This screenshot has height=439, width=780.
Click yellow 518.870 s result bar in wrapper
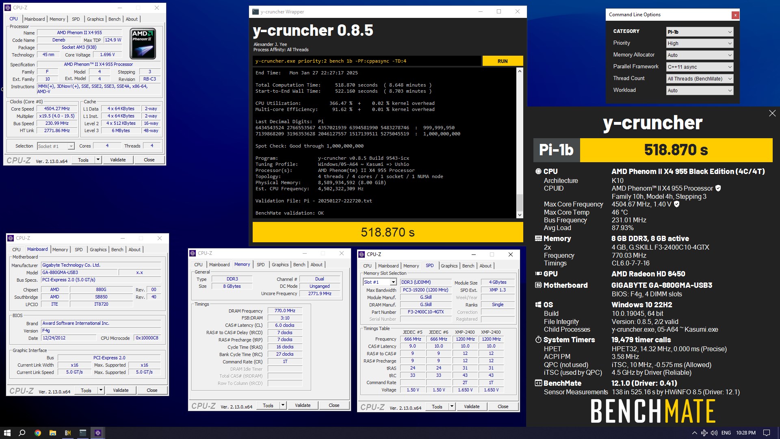388,232
